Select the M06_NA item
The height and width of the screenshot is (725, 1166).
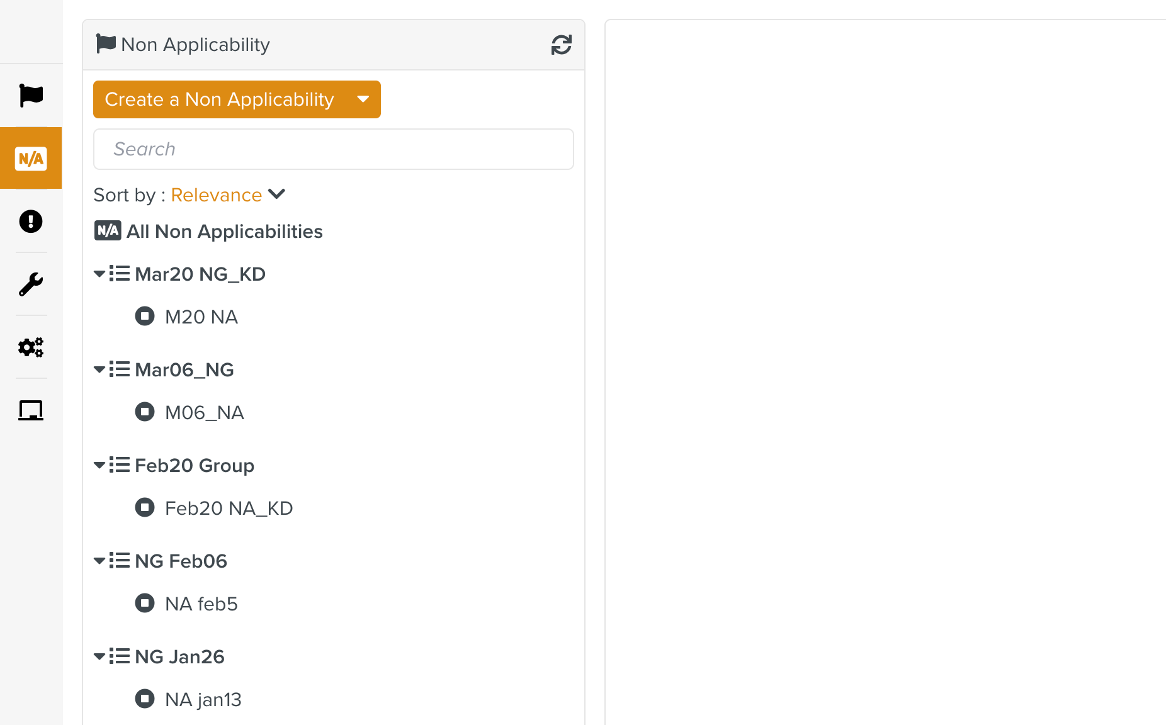(x=204, y=413)
